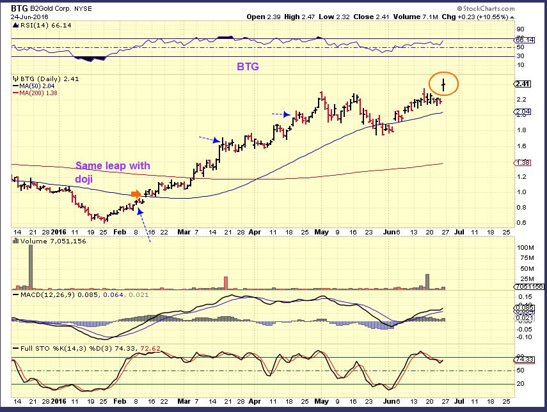
Task: Click the 90 level on RSI axis
Action: pyautogui.click(x=520, y=29)
